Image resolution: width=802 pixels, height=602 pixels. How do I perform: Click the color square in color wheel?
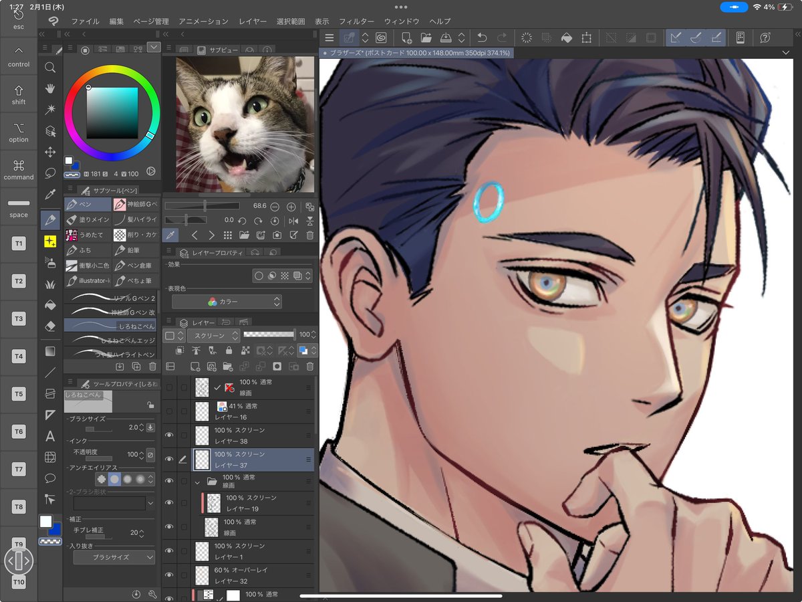[112, 113]
